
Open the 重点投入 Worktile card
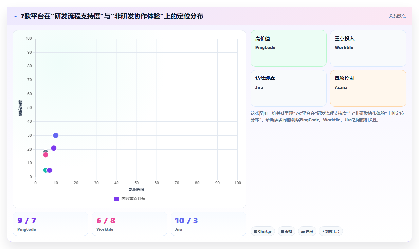pyautogui.click(x=368, y=48)
